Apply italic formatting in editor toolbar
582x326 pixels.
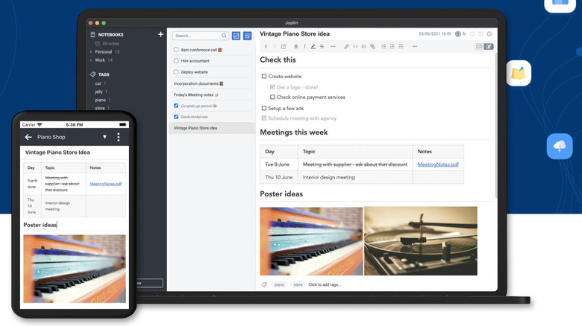(x=304, y=46)
